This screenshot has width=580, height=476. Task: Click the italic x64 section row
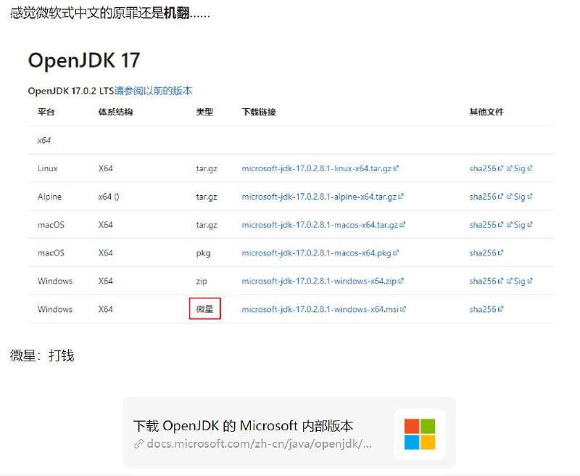pos(291,140)
